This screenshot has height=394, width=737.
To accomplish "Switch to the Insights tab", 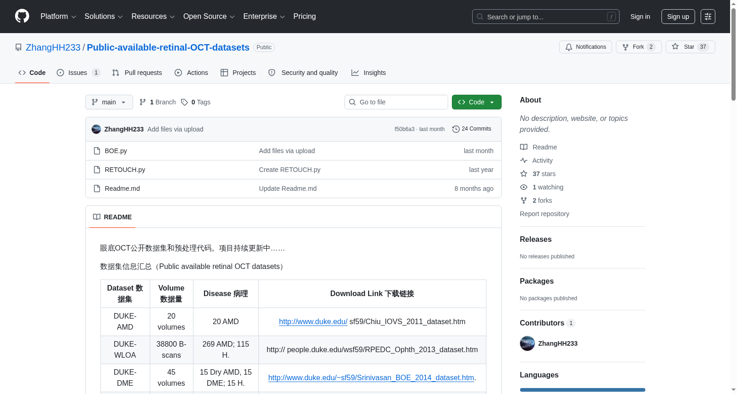I will click(x=368, y=73).
